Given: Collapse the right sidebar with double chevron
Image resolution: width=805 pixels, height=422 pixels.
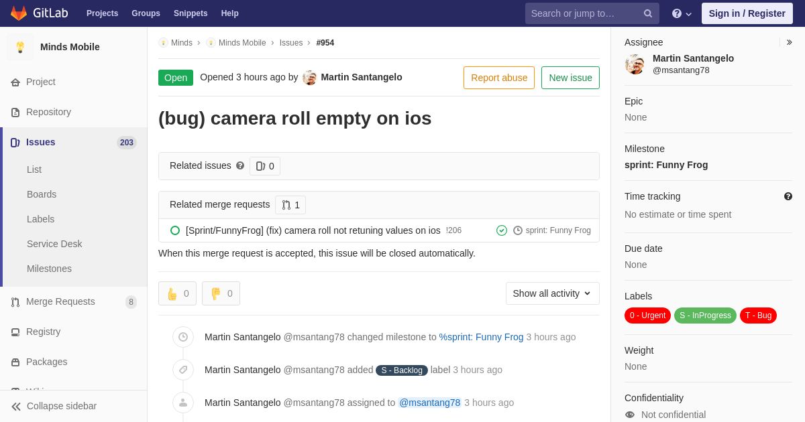Looking at the screenshot, I should click(790, 42).
